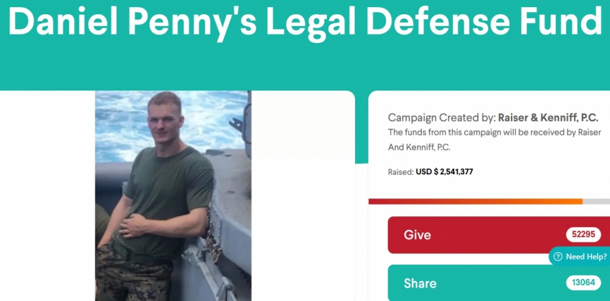
Task: Click the gray unfilled end of progress bar
Action: click(596, 201)
